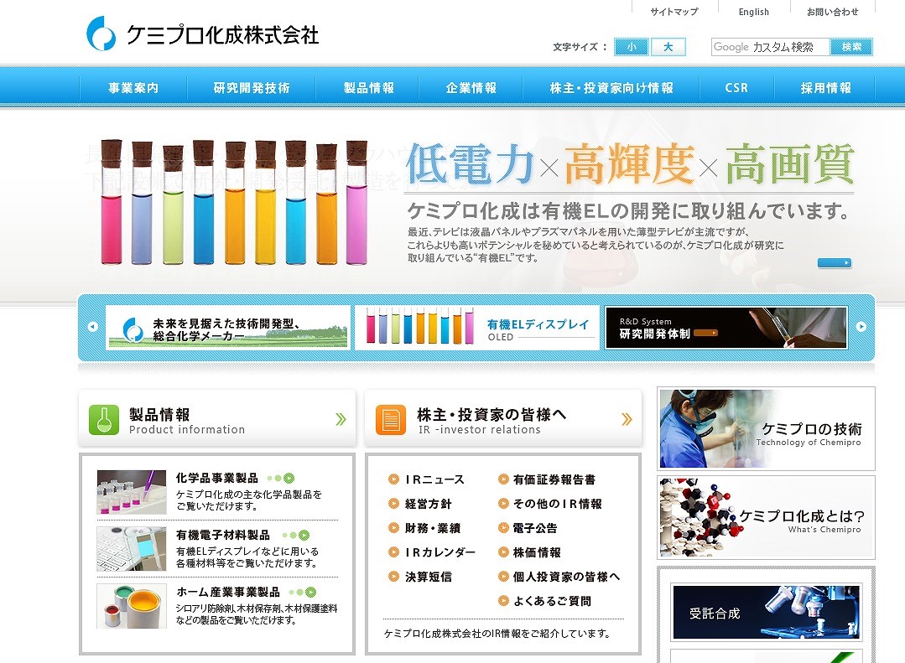
Task: Click the orange bullet icon beside 個人投資家の皆様へ
Action: pos(503,576)
